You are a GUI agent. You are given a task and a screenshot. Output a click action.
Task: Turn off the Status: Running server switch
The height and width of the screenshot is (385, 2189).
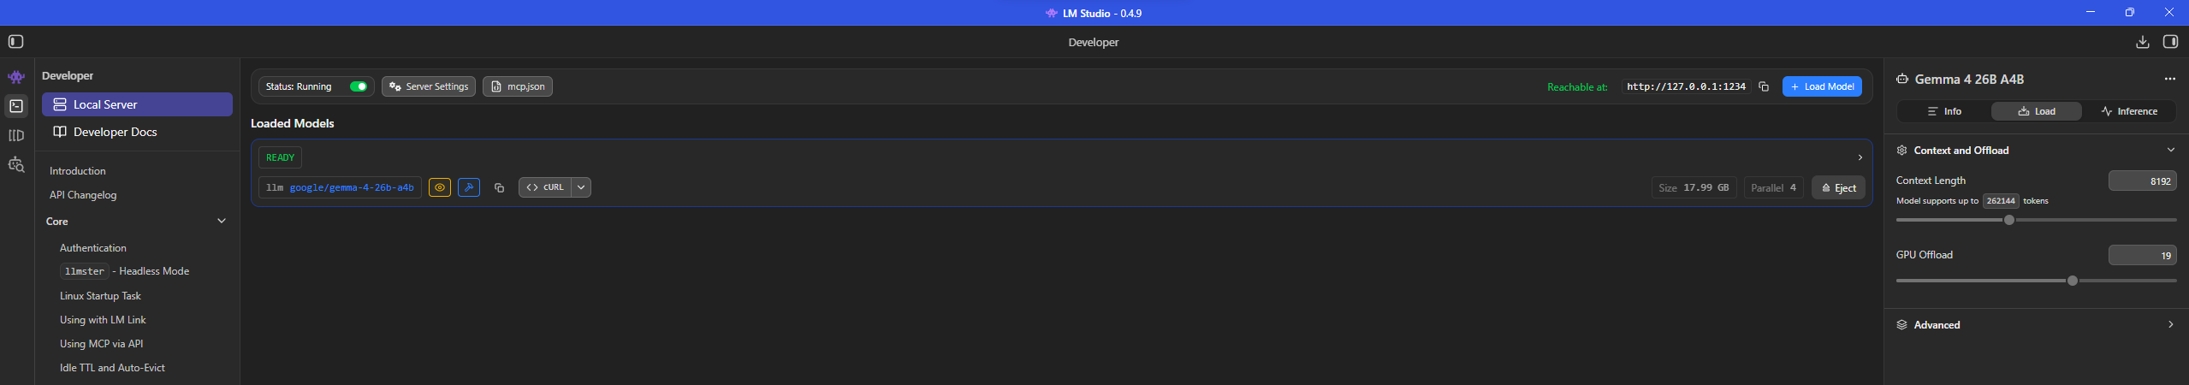click(359, 86)
